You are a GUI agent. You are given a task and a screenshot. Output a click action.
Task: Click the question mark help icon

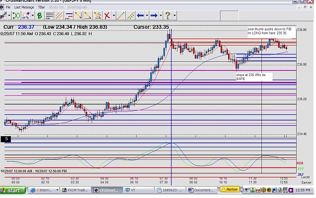coord(168,16)
